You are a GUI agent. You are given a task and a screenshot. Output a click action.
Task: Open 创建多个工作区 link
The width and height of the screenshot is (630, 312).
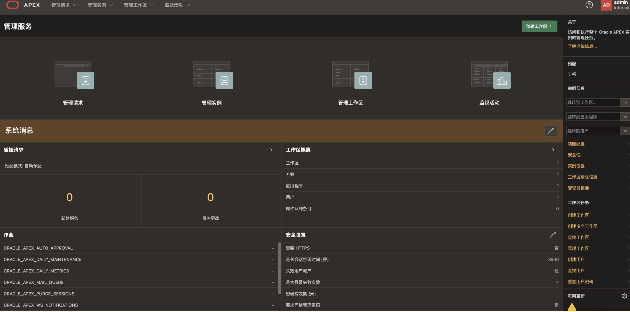coord(583,226)
